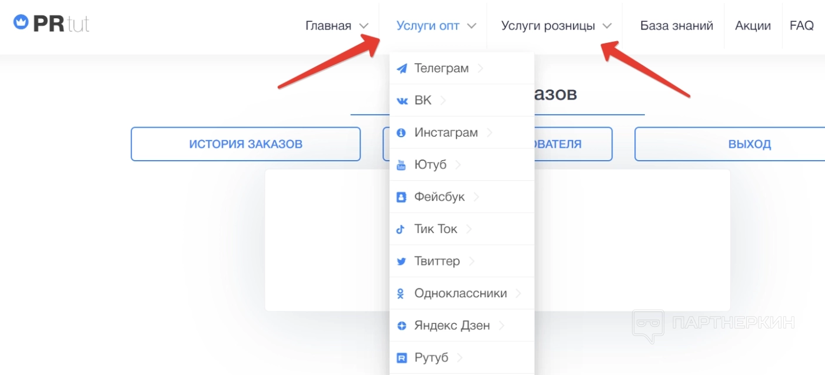
Task: Click the Odnoklassniki icon
Action: [401, 293]
